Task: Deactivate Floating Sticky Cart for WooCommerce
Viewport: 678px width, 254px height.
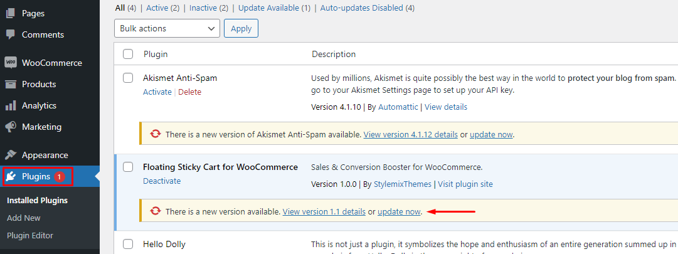Action: [x=162, y=181]
